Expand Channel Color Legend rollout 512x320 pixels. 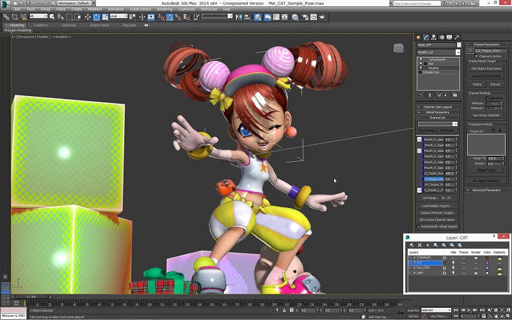437,107
